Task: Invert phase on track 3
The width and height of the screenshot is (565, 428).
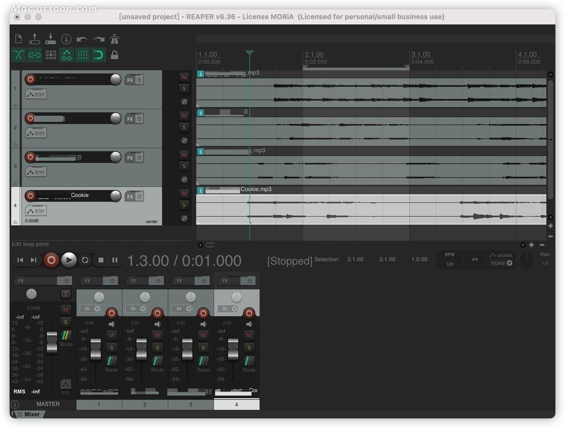Action: click(184, 179)
